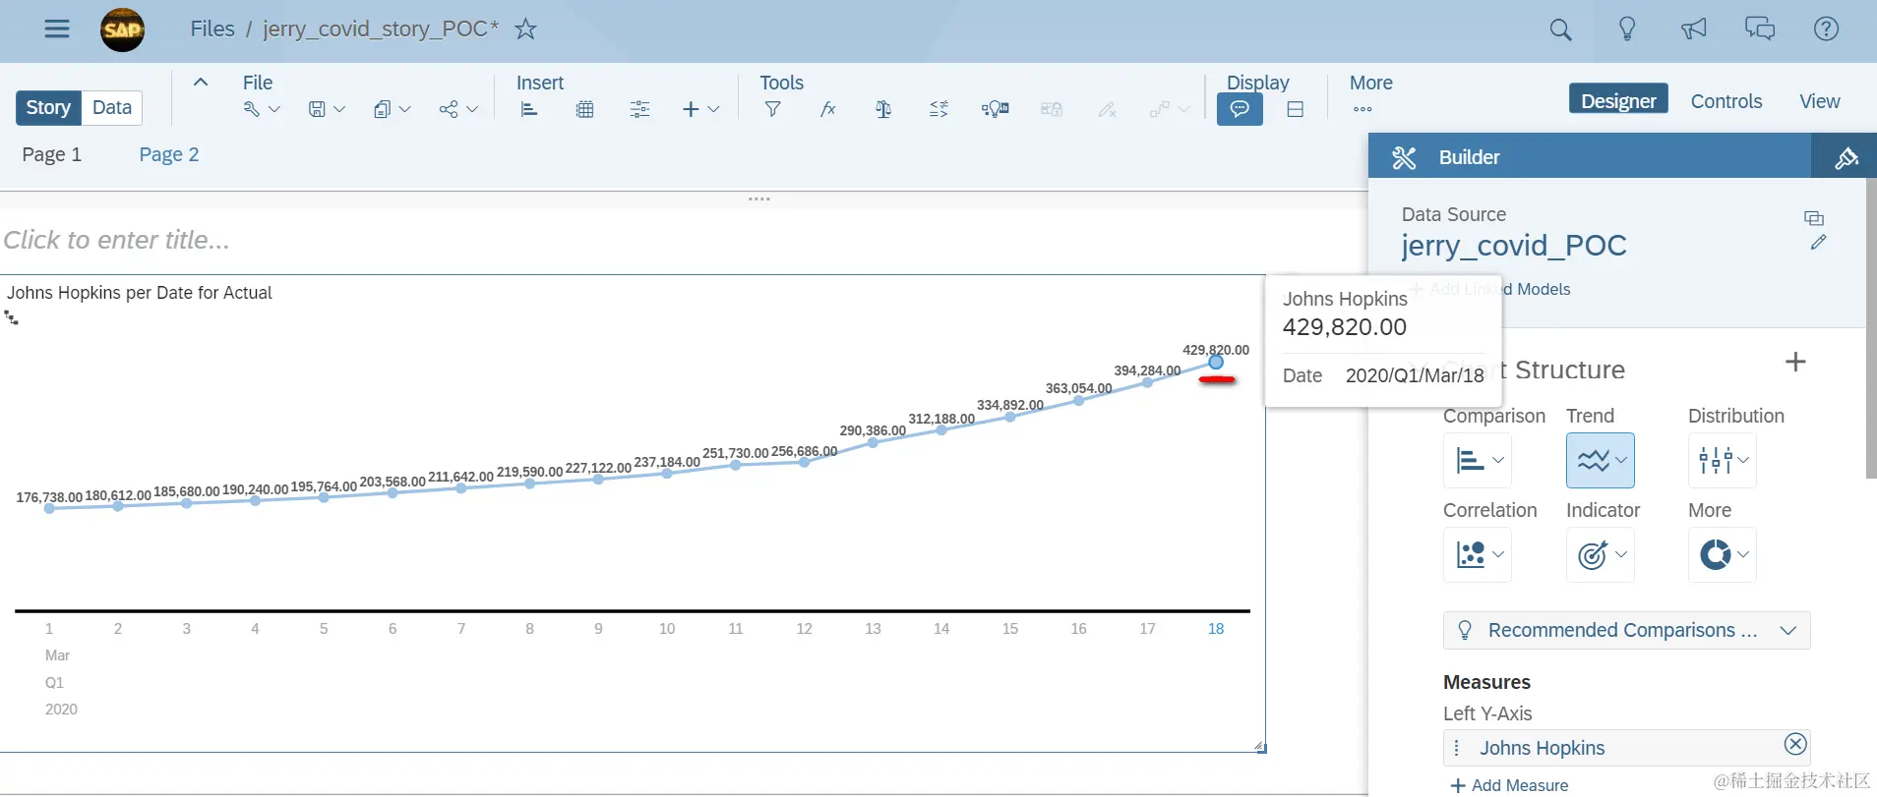Collapse the toolbar with caret
Image resolution: width=1877 pixels, height=797 pixels.
(x=201, y=83)
